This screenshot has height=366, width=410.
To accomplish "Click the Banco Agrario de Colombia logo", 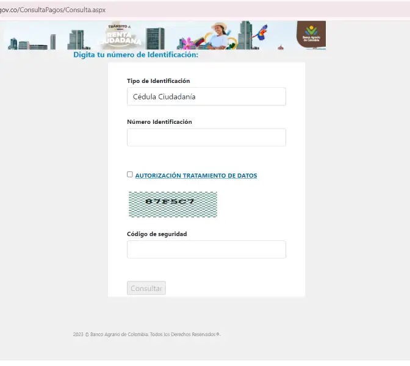I will 311,35.
